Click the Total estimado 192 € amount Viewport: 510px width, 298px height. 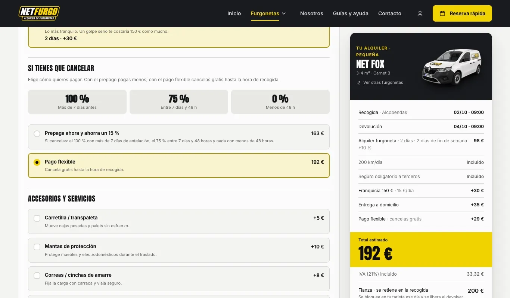point(376,254)
